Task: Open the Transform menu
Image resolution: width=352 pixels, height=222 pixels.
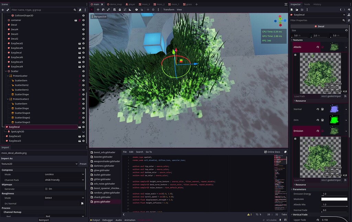Action: pos(168,10)
